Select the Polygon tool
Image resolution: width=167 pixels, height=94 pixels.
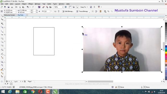2,45
